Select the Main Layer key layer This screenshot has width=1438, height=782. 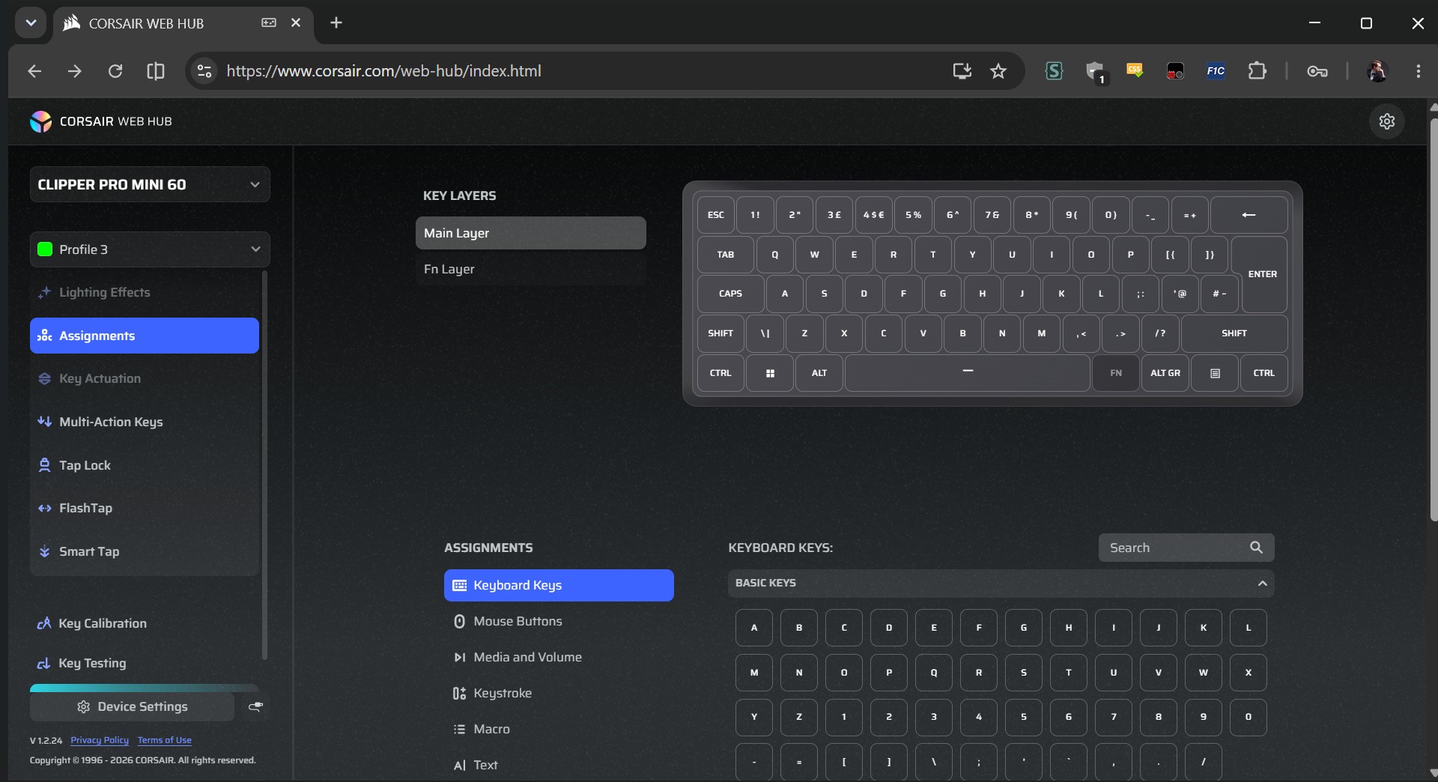[x=530, y=233]
